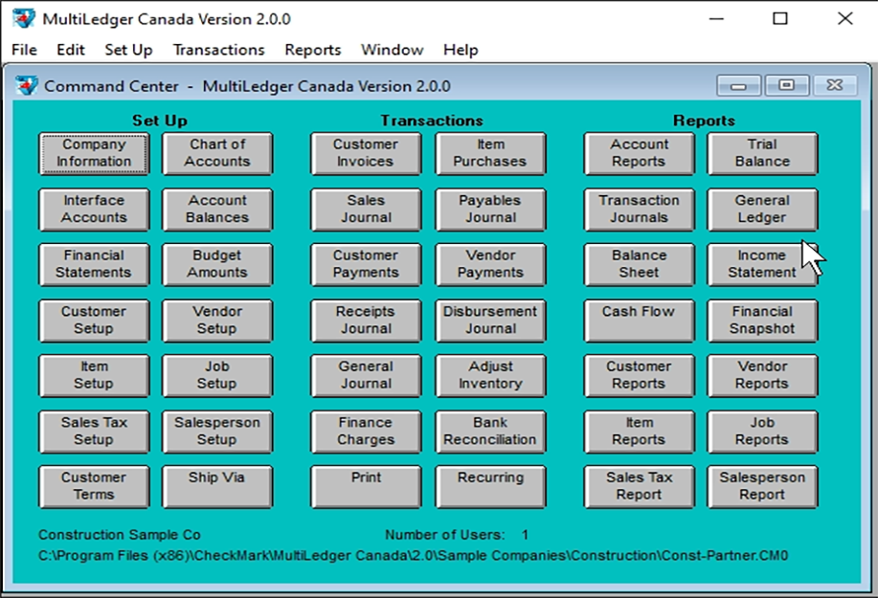The image size is (878, 598).
Task: Click the Command Center window icon
Action: point(27,86)
